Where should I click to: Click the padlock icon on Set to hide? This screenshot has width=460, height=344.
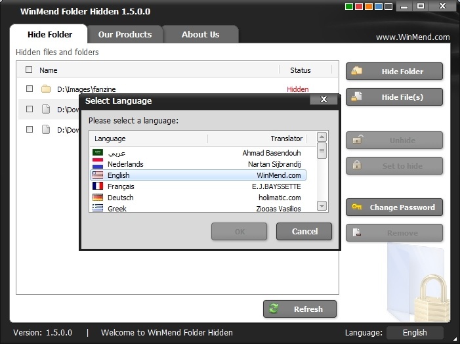357,165
